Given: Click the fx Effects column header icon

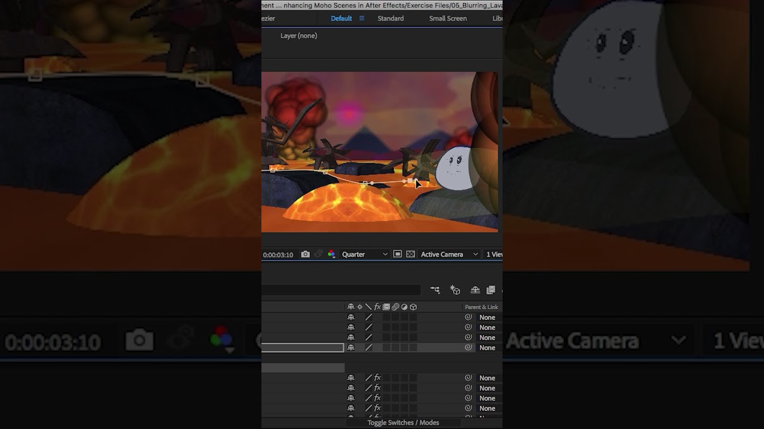Looking at the screenshot, I should pyautogui.click(x=377, y=307).
